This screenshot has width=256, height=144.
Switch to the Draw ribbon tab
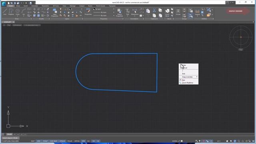click(18, 6)
